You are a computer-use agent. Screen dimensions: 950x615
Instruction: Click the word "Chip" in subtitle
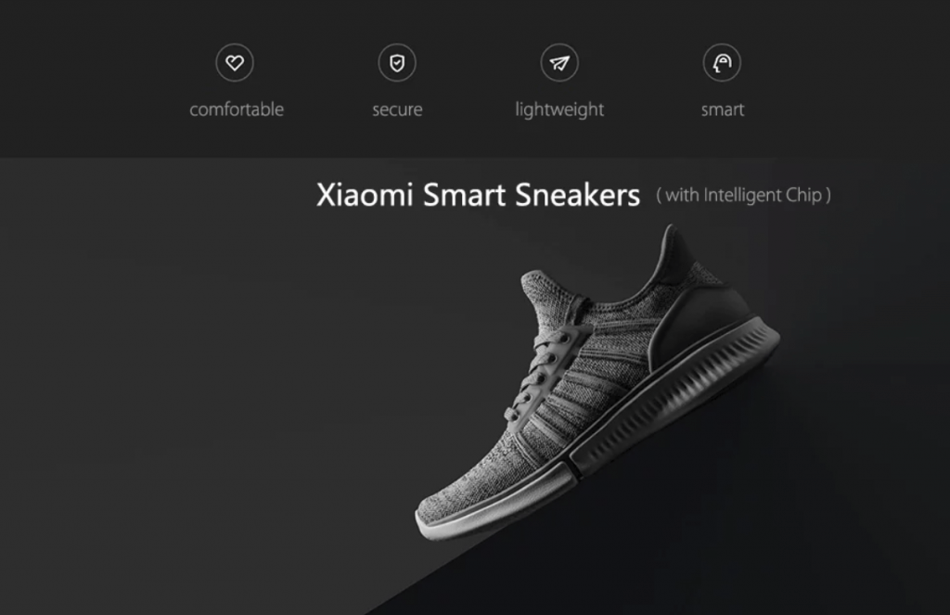click(x=803, y=195)
